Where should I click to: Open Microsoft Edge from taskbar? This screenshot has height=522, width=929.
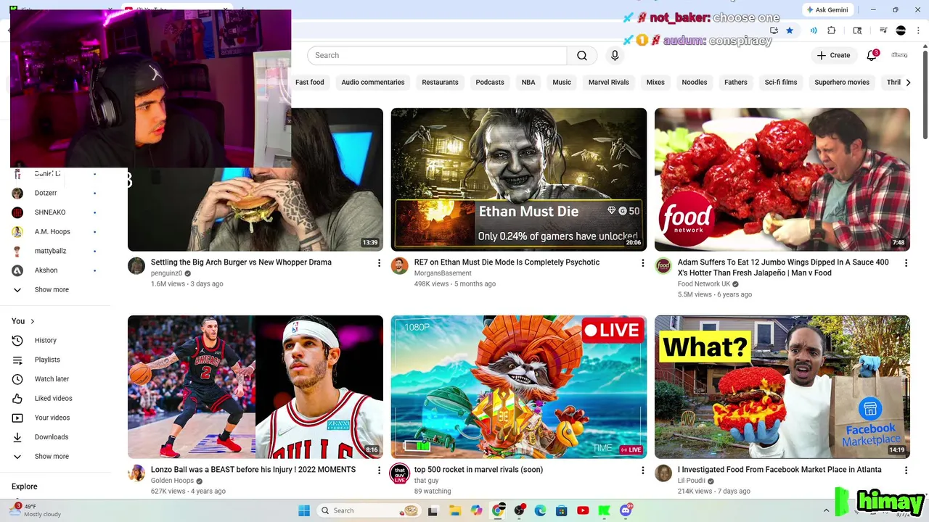(540, 510)
